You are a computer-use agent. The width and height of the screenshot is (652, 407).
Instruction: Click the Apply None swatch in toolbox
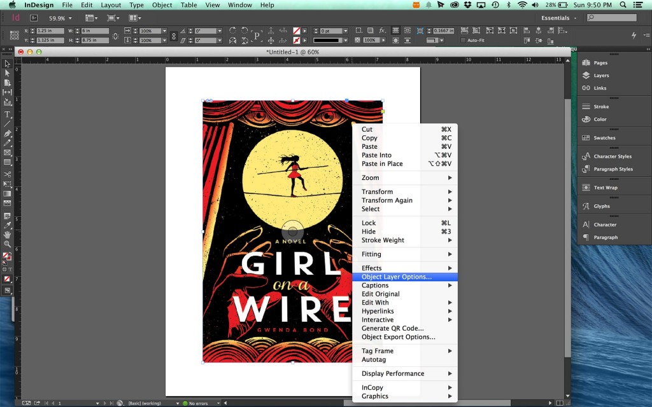click(7, 279)
